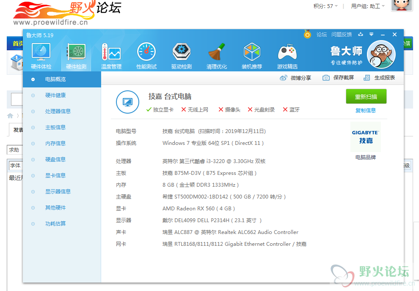Click the forum user avatar image
Image resolution: width=419 pixels, height=291 pixels.
(401, 5)
